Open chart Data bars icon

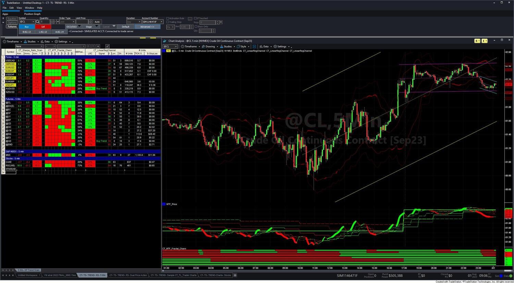tap(261, 46)
